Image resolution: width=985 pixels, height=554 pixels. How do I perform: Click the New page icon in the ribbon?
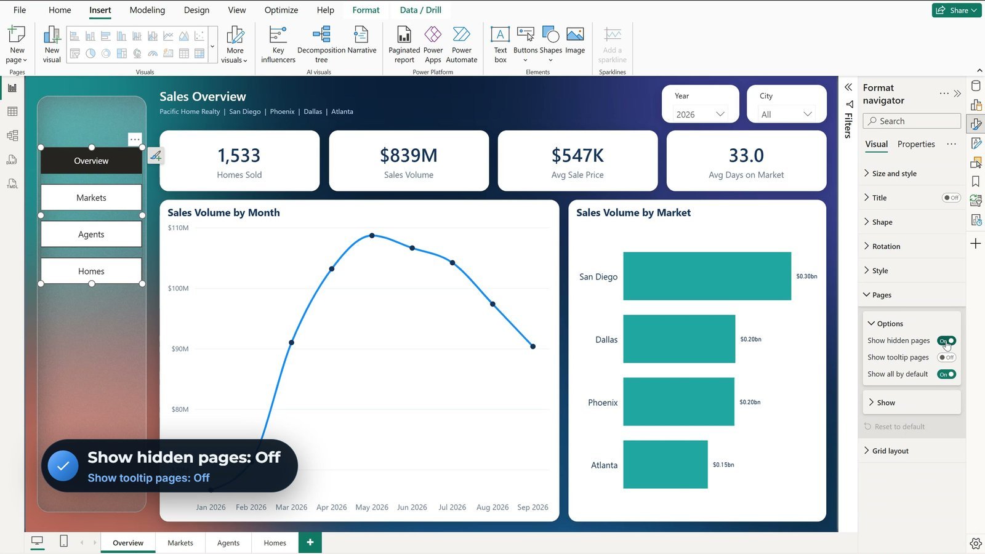pyautogui.click(x=17, y=34)
